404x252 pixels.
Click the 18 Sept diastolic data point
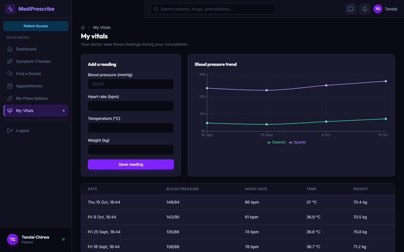coord(207,123)
